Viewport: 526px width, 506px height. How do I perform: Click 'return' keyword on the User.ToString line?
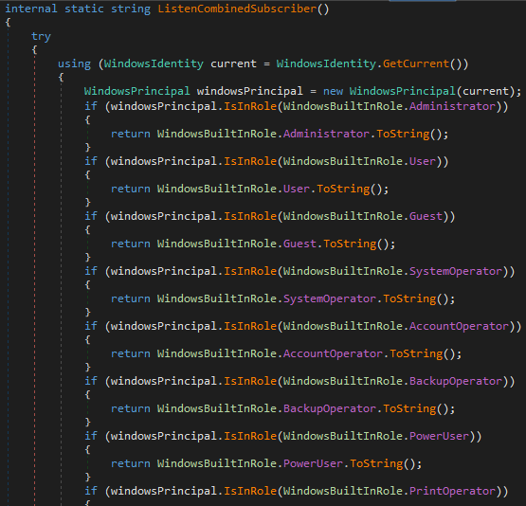pyautogui.click(x=131, y=189)
